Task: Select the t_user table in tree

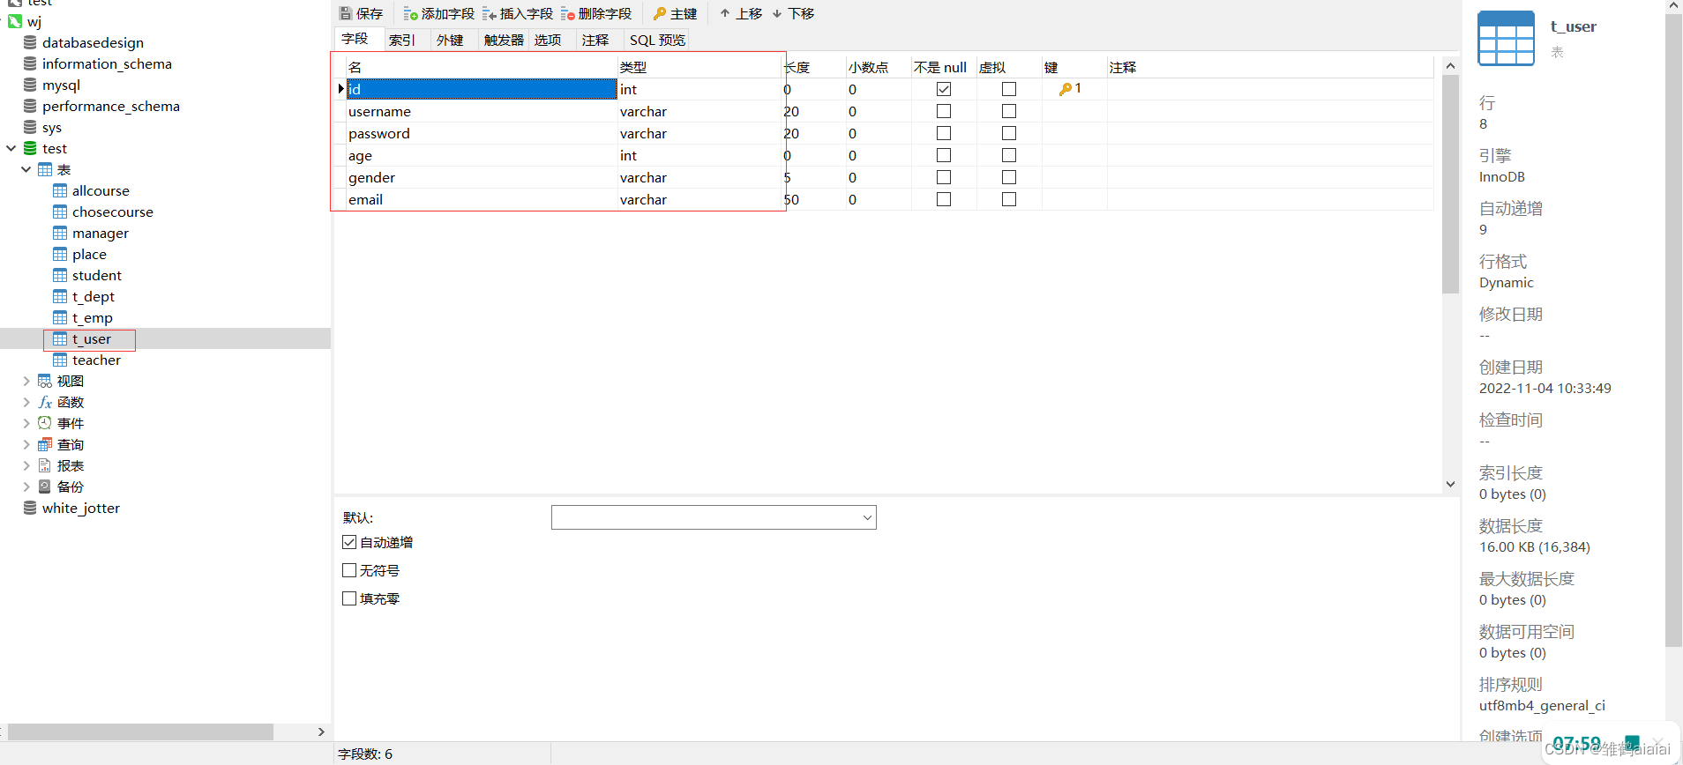Action: 92,339
